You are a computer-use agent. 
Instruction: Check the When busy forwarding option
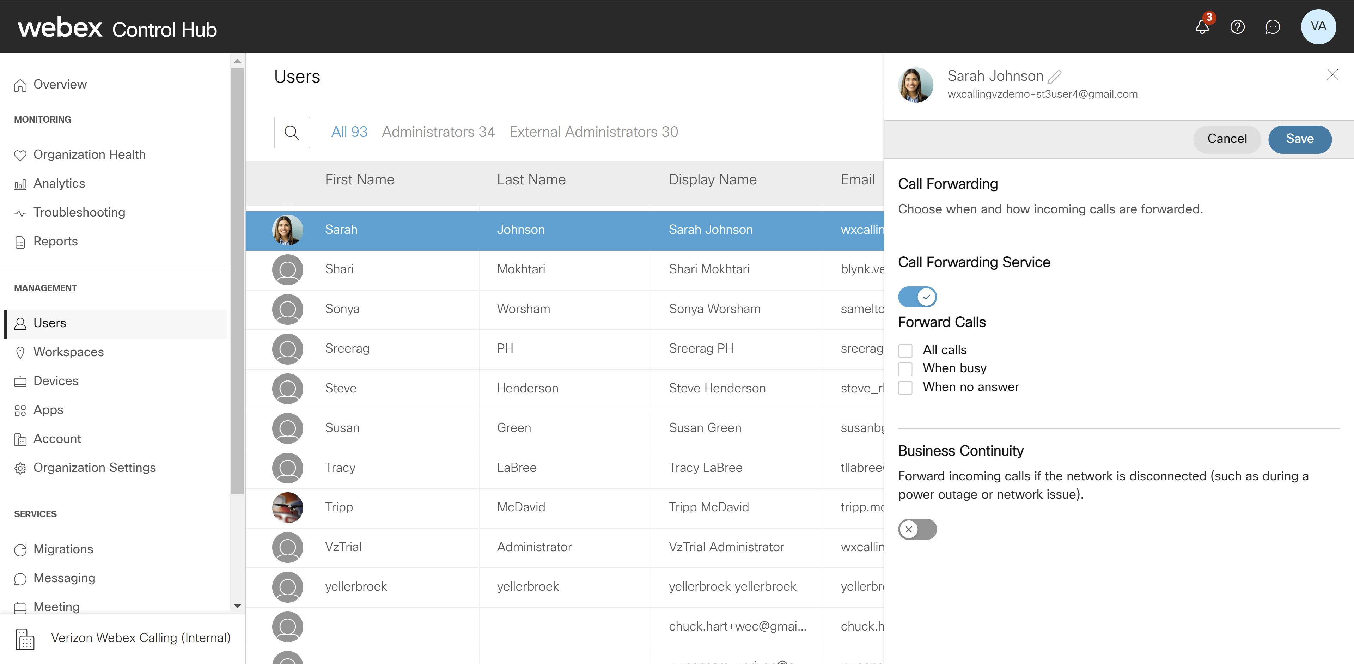tap(905, 368)
